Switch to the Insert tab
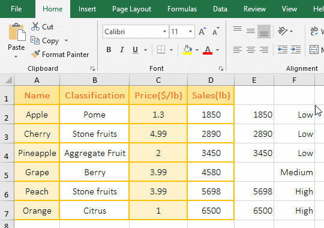 87,9
